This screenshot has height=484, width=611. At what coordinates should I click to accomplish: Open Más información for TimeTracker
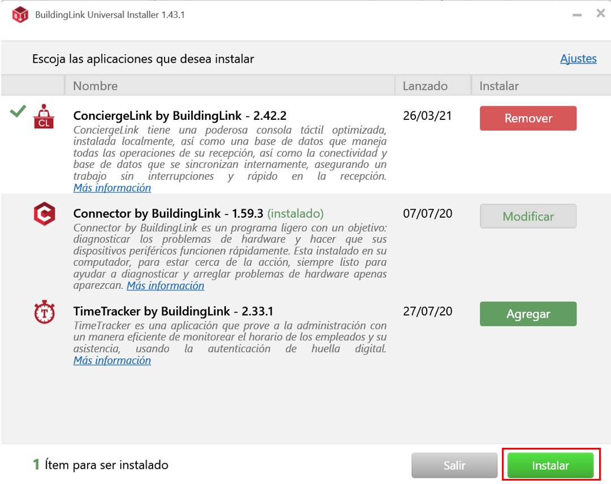[112, 361]
